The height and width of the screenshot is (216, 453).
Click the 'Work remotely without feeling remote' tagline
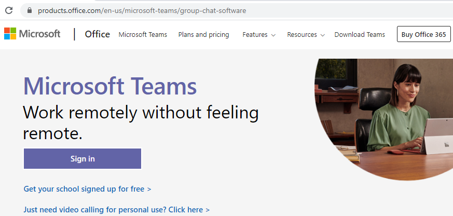[x=141, y=122]
